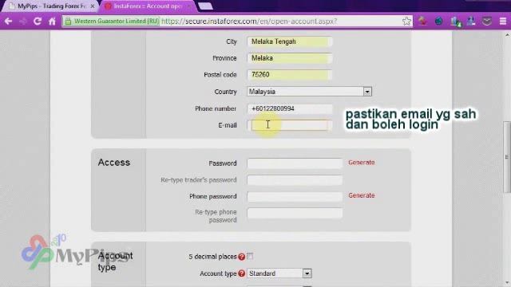
Task: Edit the Postal code field 75260
Action: click(x=290, y=75)
